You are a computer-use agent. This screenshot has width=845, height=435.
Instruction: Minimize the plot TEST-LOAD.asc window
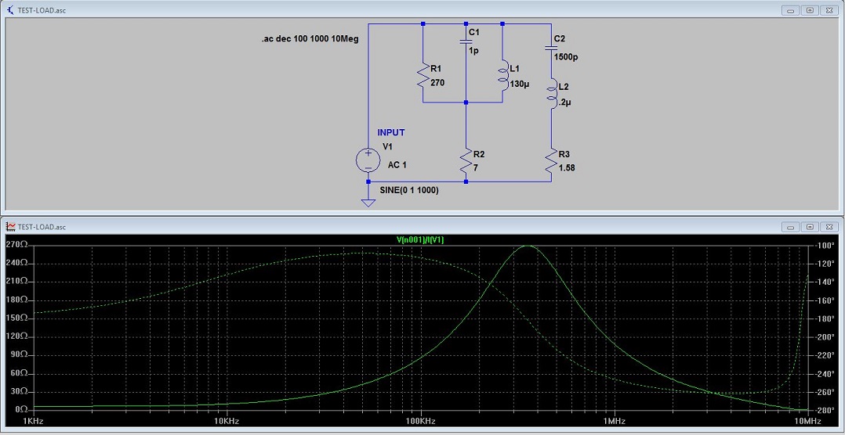coord(792,227)
